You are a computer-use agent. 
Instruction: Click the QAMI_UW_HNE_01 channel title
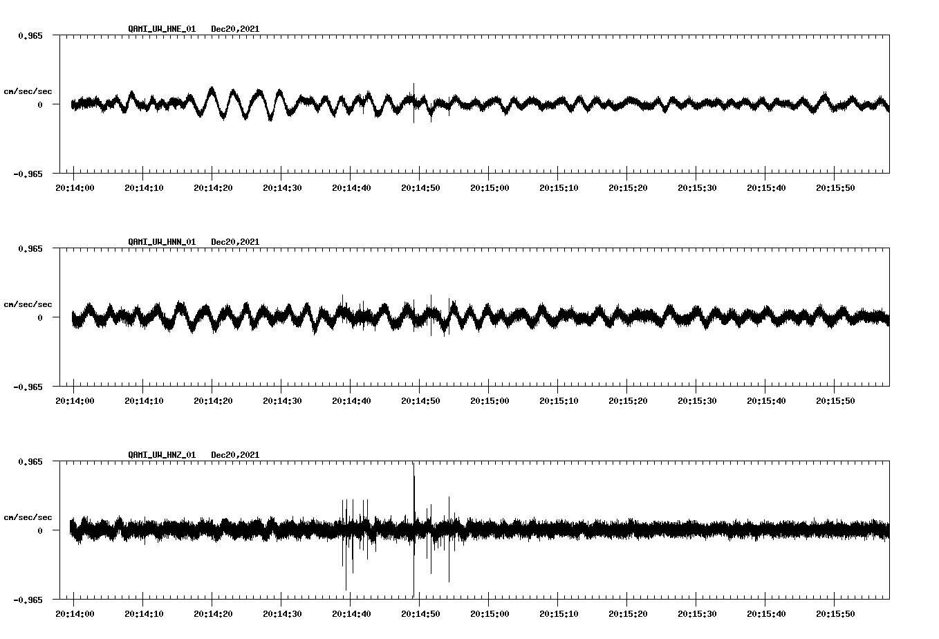click(x=162, y=29)
